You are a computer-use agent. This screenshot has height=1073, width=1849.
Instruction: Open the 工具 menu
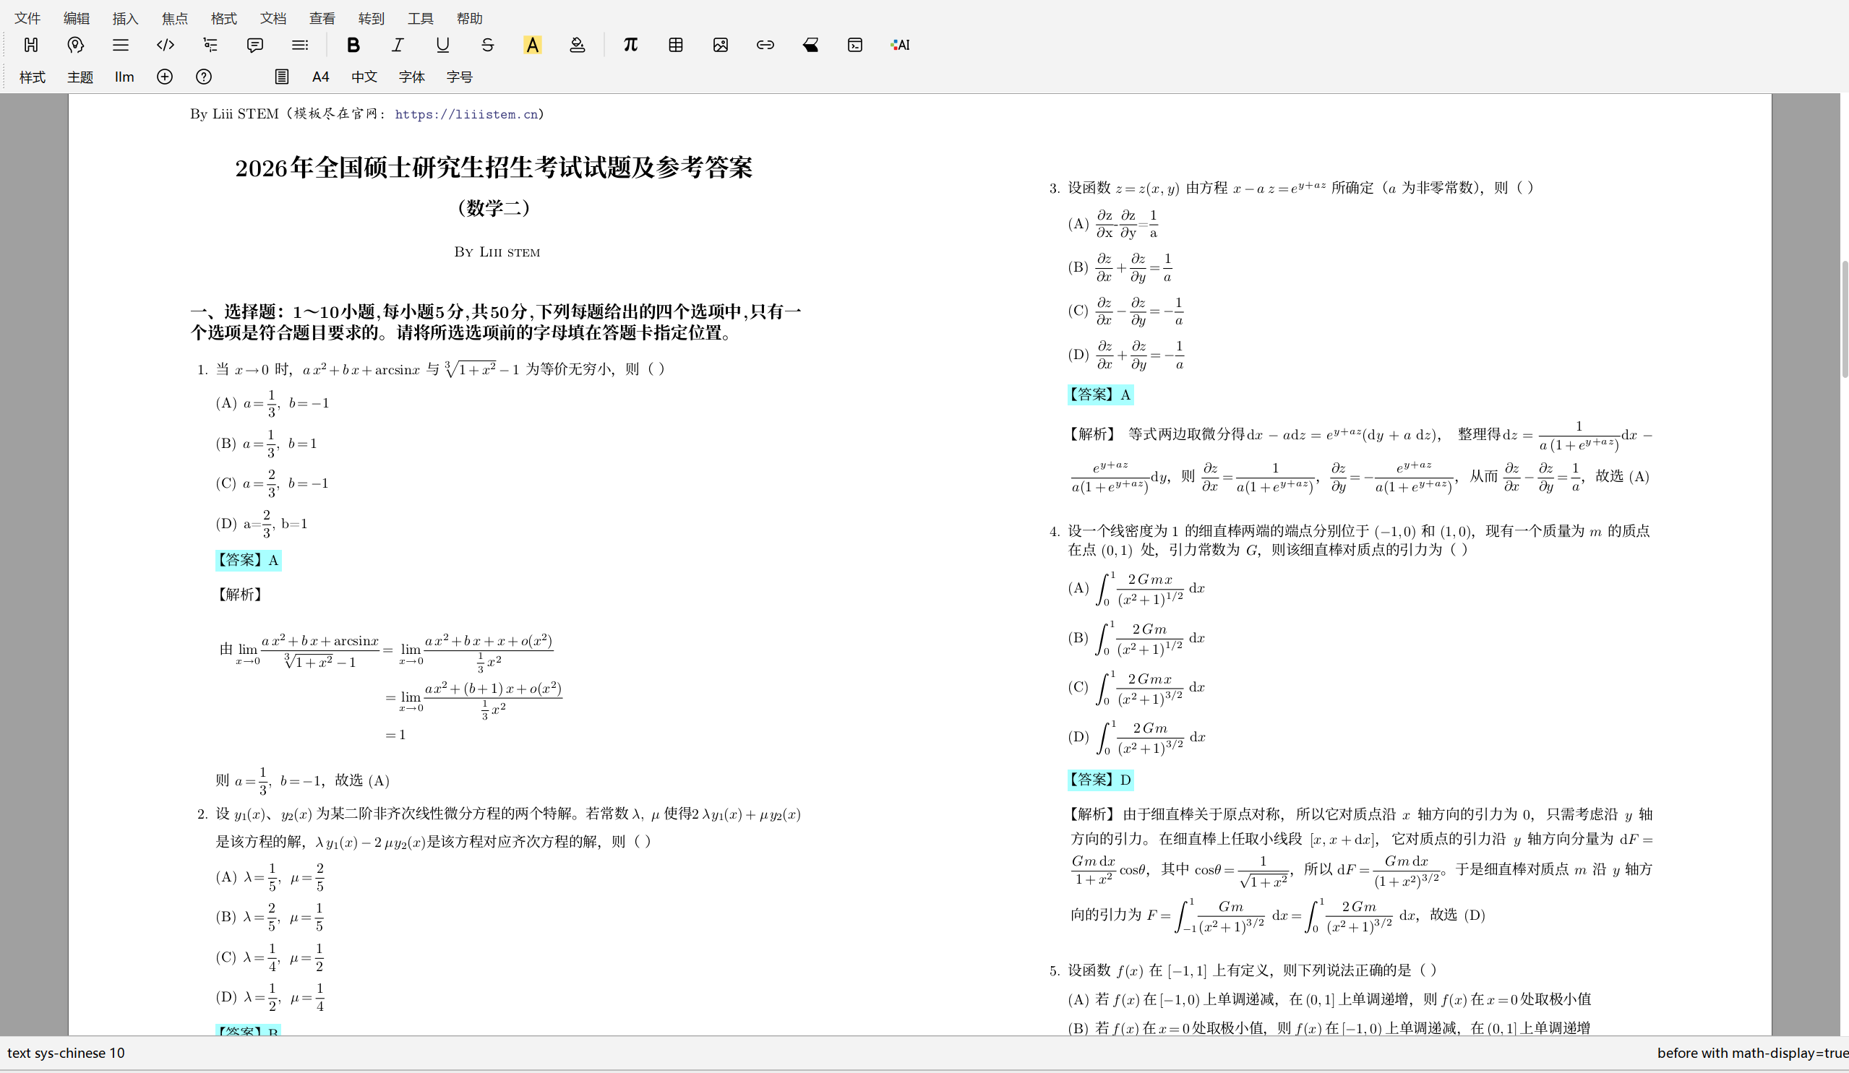pos(421,18)
